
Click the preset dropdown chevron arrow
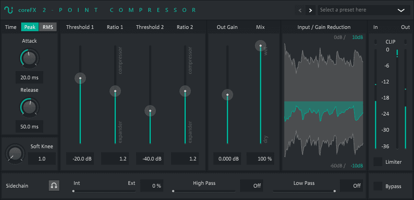[401, 10]
